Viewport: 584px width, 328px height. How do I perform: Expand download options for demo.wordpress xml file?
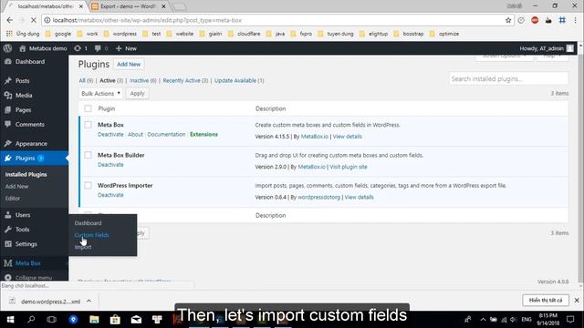[89, 302]
